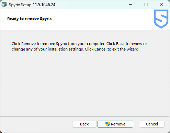
Task: Click the blue Spyrix shield logo
Action: tap(161, 19)
